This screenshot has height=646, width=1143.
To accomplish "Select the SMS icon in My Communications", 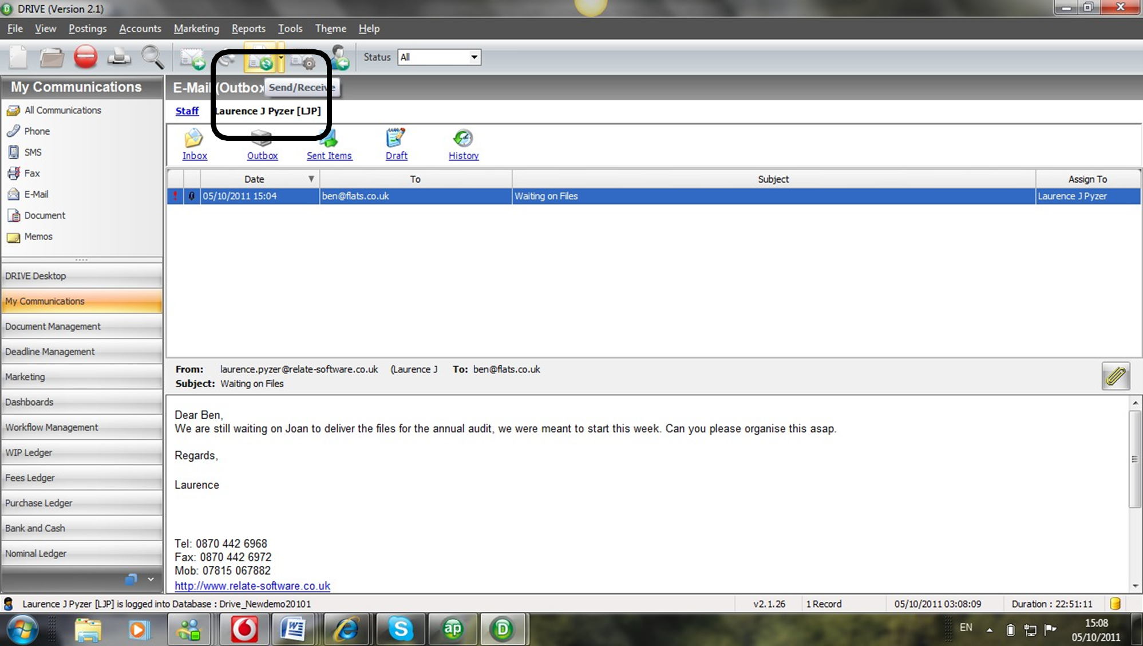I will point(13,152).
